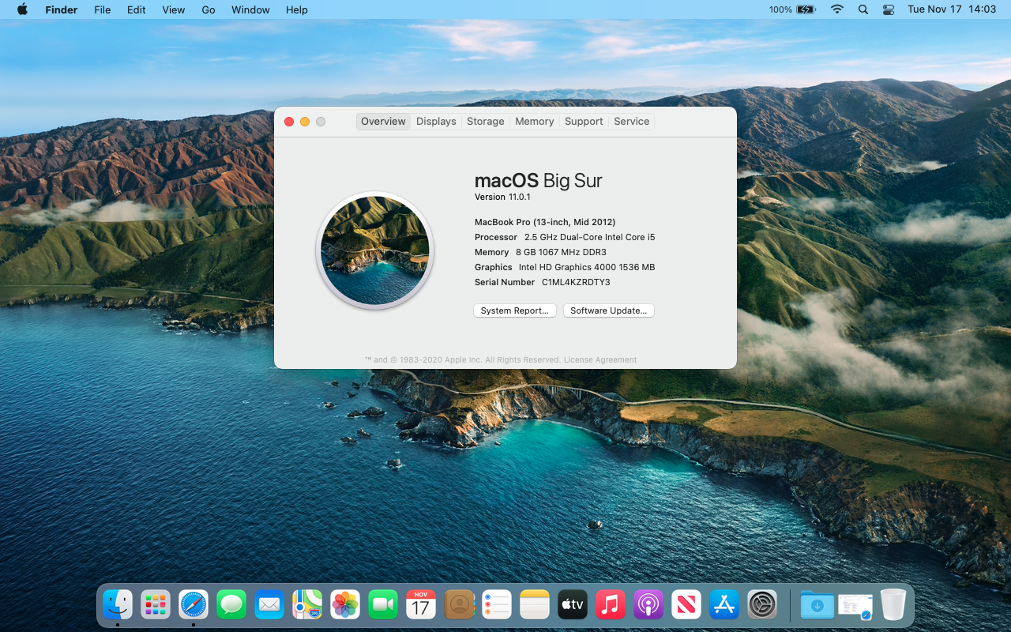This screenshot has height=632, width=1011.
Task: Launch Reminders from the Dock
Action: pos(497,605)
